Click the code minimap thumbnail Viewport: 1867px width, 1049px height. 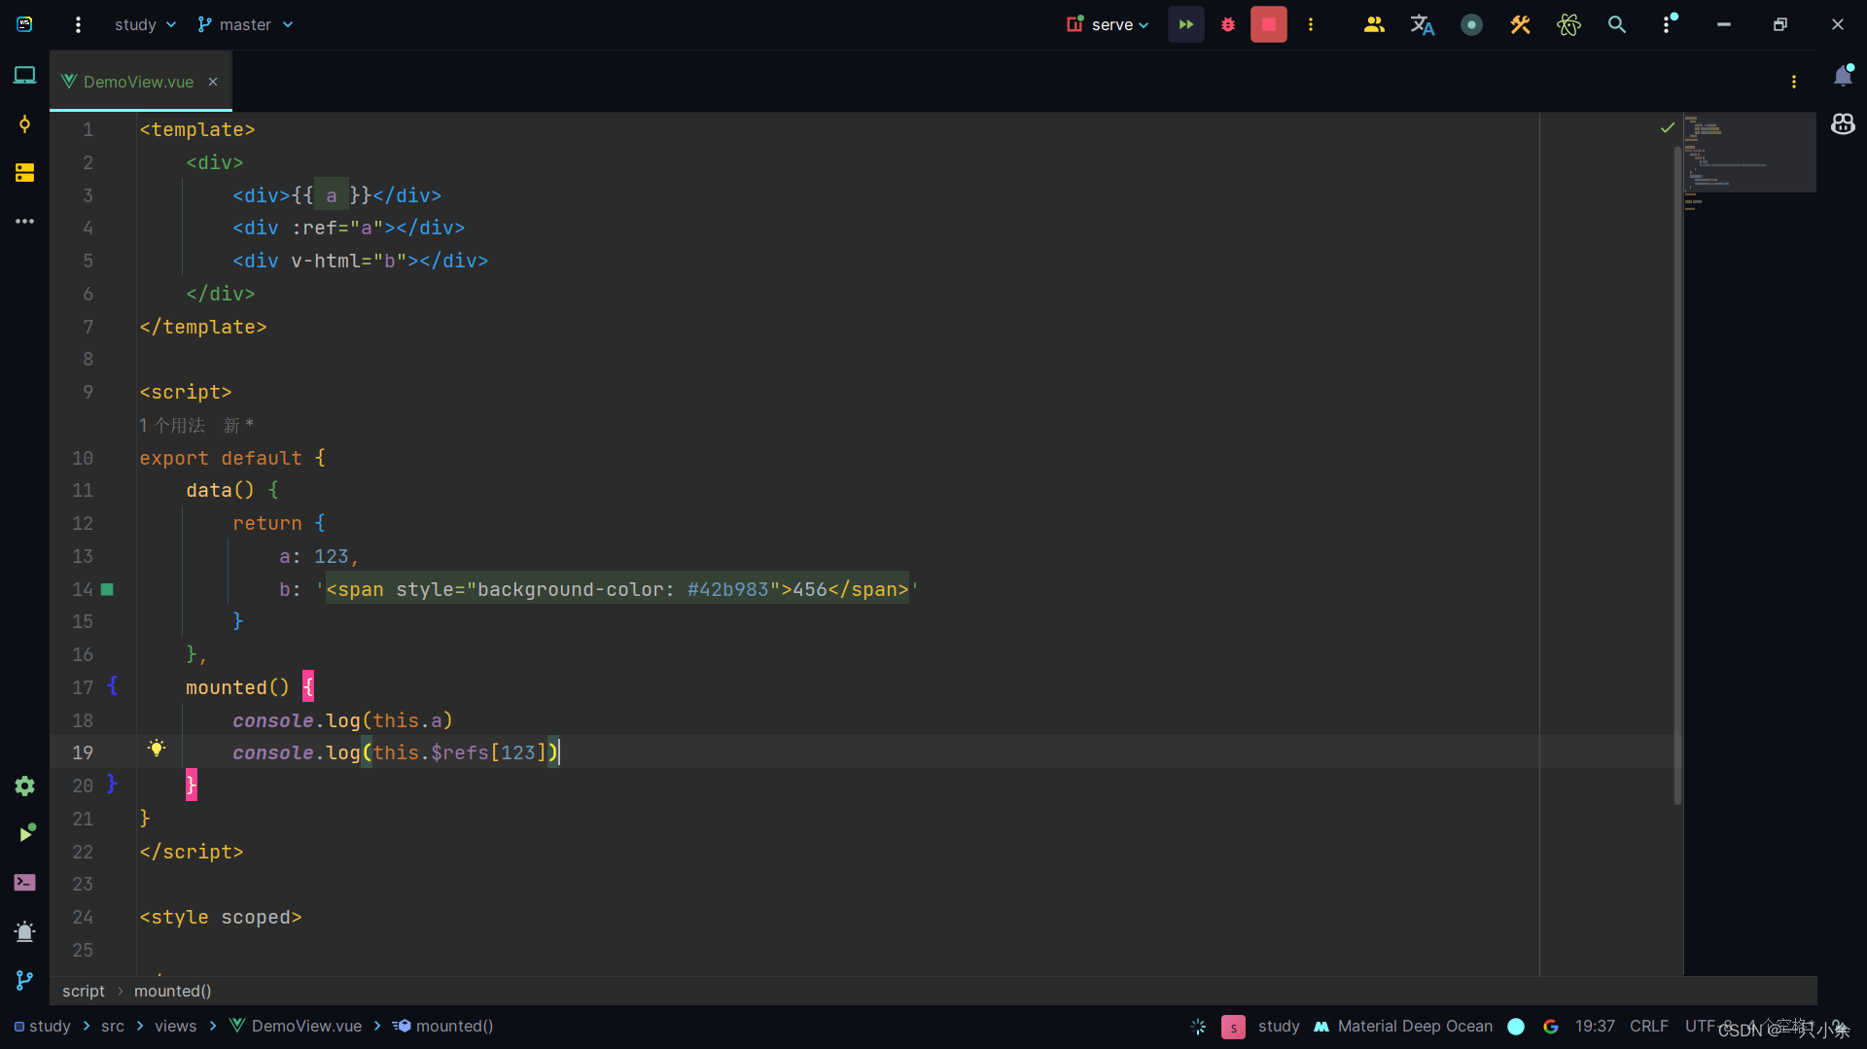[x=1749, y=153]
